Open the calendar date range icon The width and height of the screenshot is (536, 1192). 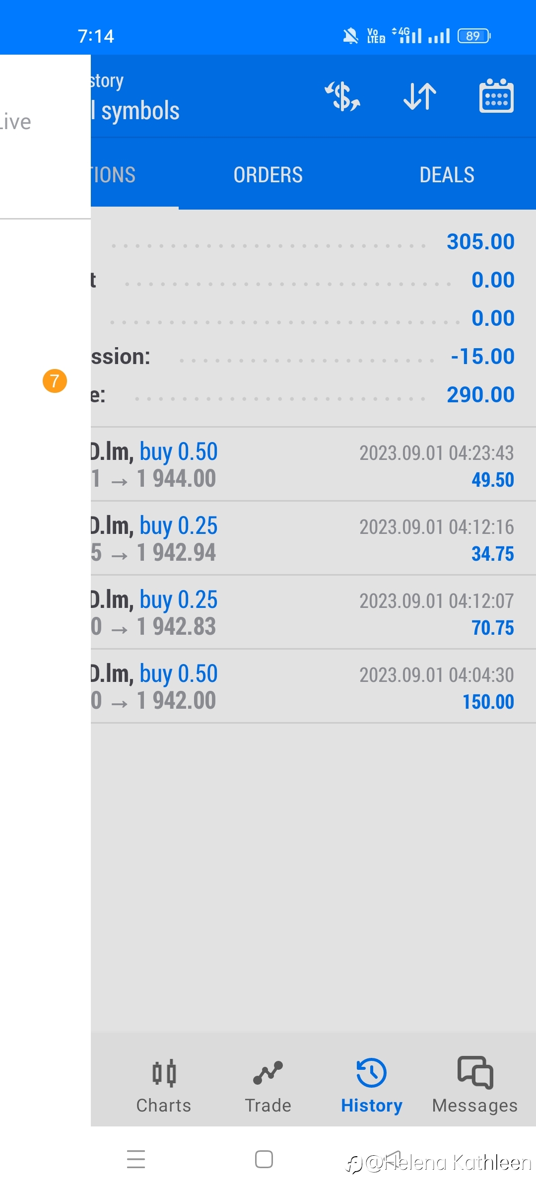point(496,96)
